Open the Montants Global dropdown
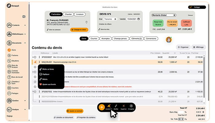Viewport: 215px width, 123px height. pyautogui.click(x=164, y=15)
